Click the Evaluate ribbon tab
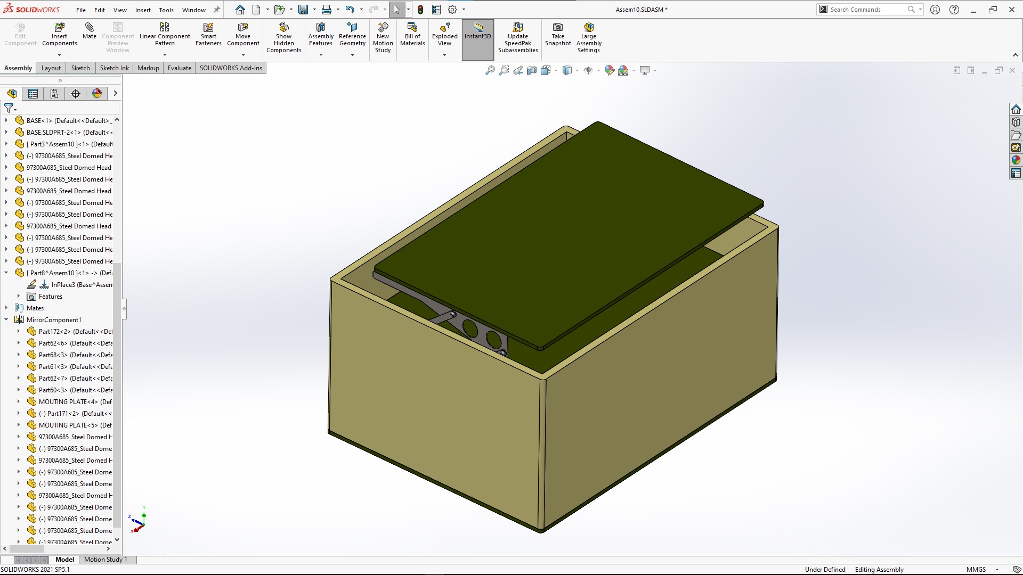 179,68
